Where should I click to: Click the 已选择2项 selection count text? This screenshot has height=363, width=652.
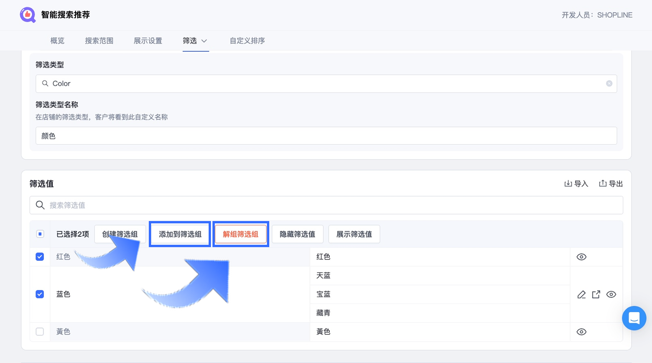click(72, 234)
